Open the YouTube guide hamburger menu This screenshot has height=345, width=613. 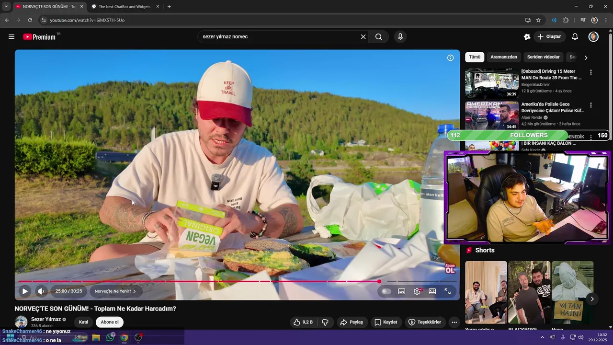point(11,37)
